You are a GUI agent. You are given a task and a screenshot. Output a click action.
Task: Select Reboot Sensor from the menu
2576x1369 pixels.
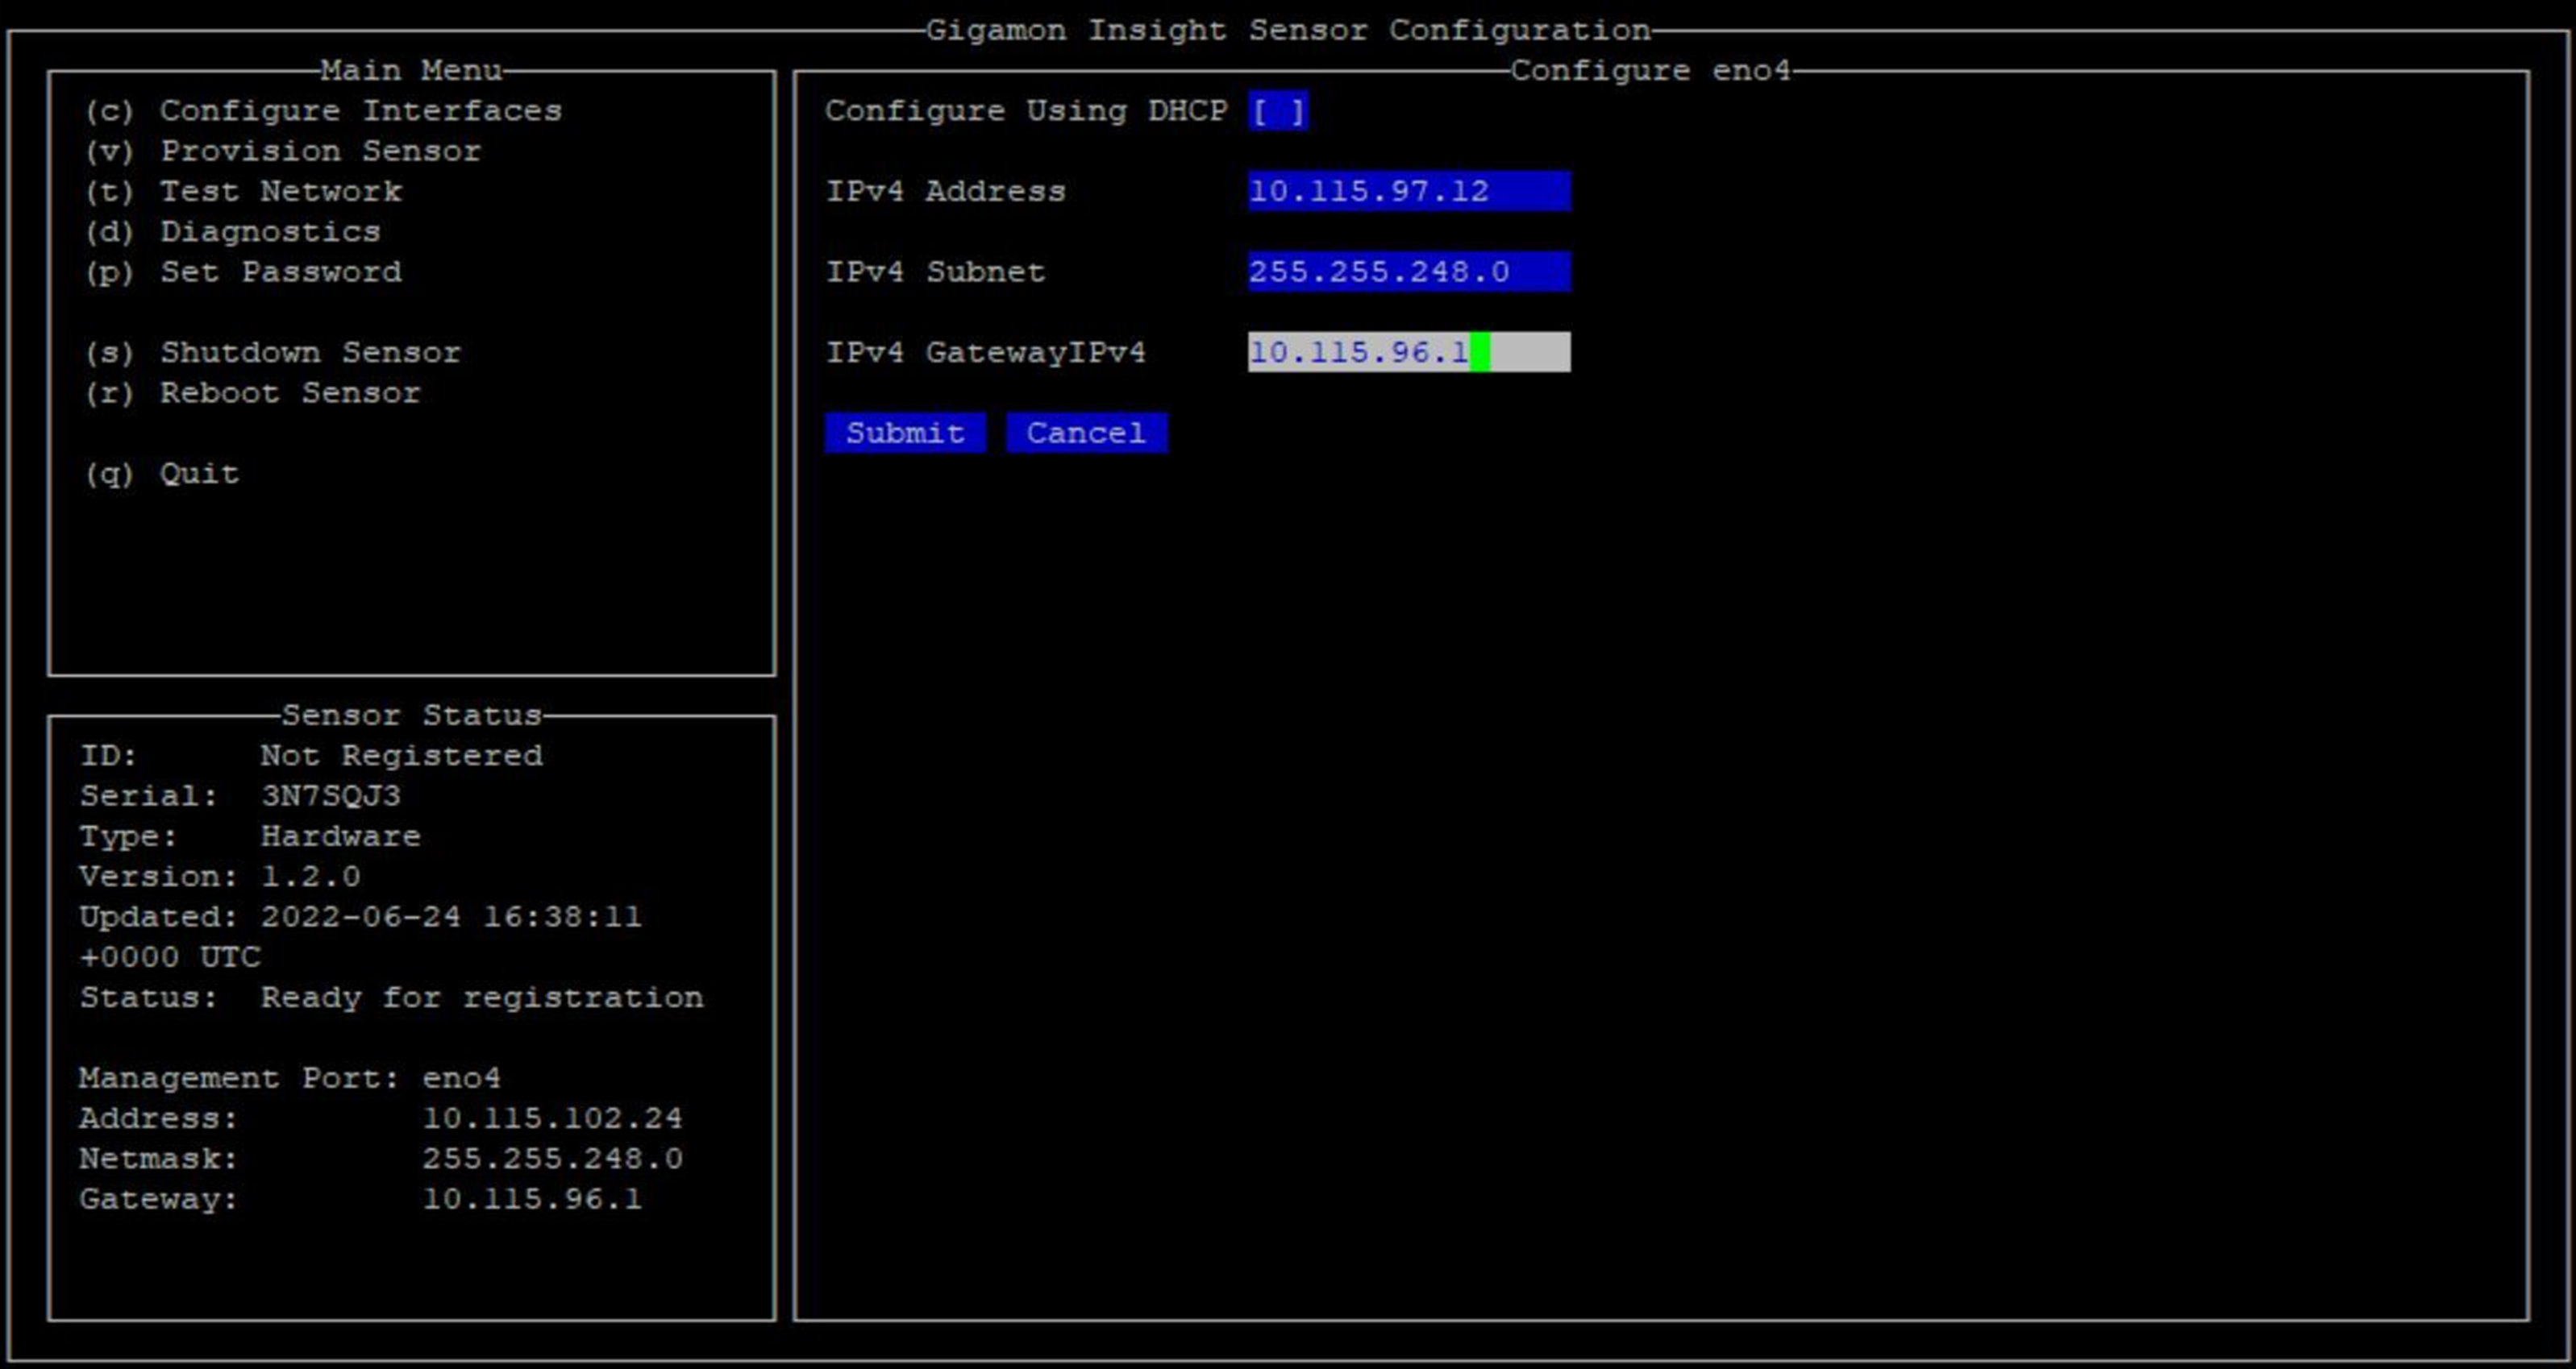[x=253, y=392]
